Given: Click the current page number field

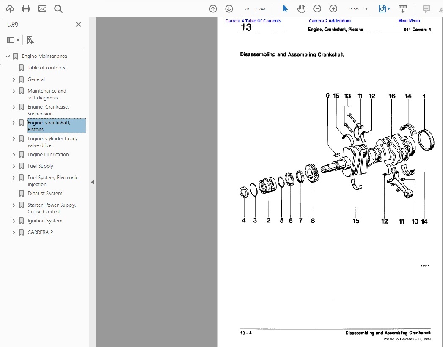Looking at the screenshot, I should click(x=247, y=9).
